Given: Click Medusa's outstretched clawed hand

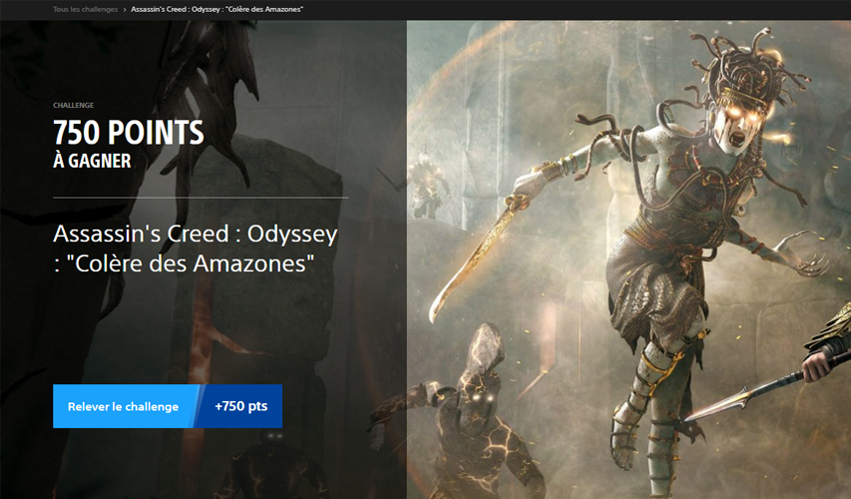Looking at the screenshot, I should pos(802,254).
